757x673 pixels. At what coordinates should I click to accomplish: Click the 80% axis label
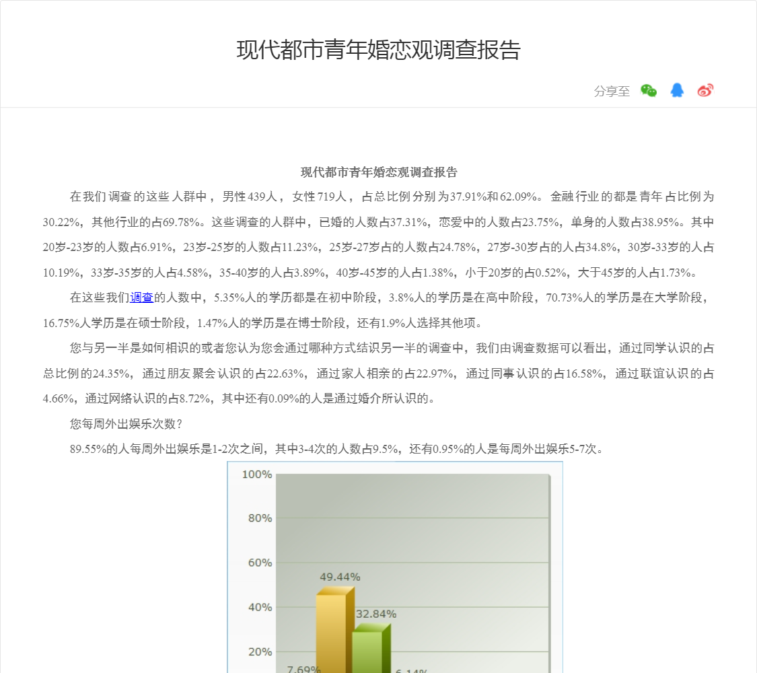pyautogui.click(x=260, y=518)
